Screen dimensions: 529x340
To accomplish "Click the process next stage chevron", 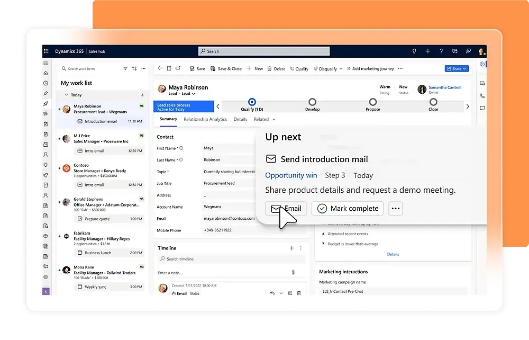I will coord(468,106).
